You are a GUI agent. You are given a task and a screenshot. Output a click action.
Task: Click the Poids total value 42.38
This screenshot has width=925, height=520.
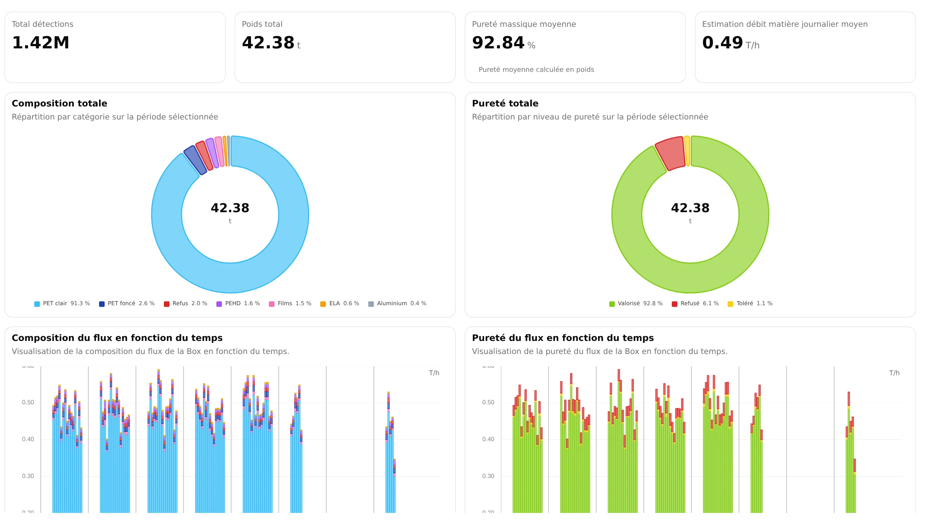[x=268, y=42]
